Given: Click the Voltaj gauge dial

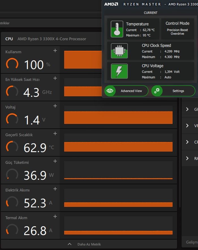Looking at the screenshot, I should coord(12,119).
